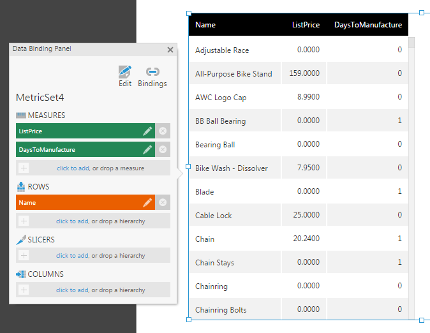Click the SLICERS section icon
The width and height of the screenshot is (430, 333).
(x=21, y=239)
